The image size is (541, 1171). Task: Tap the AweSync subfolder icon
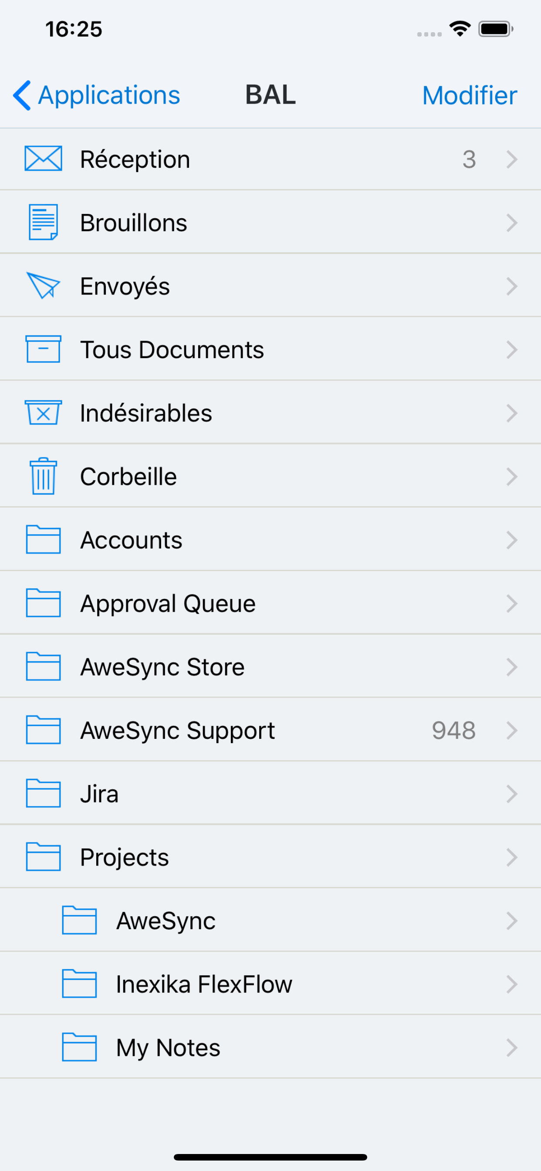[x=79, y=921]
